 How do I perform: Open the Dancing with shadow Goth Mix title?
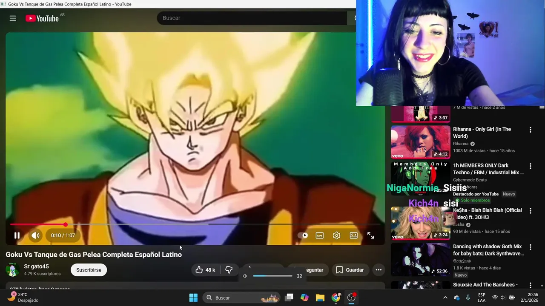(x=488, y=250)
